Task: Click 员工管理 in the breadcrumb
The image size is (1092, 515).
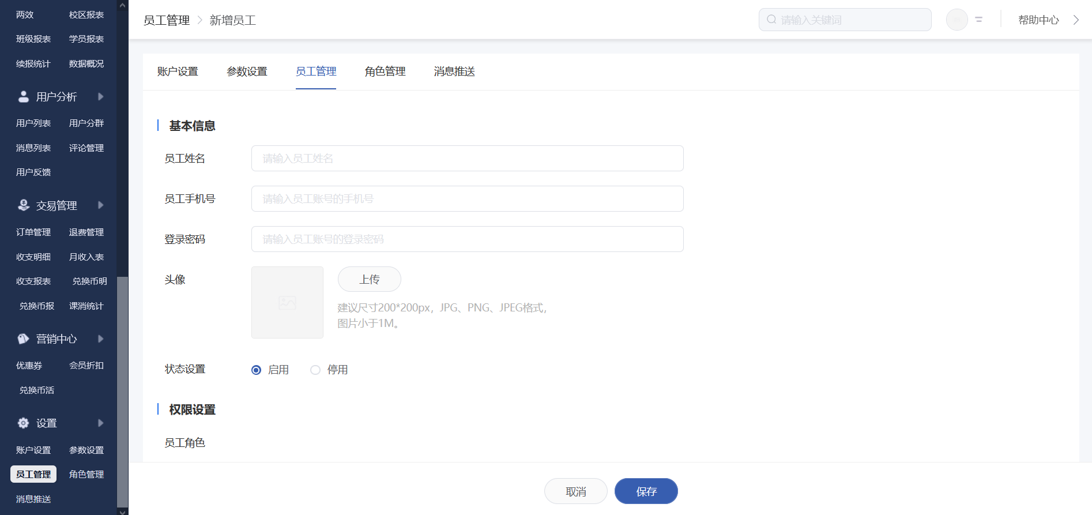Action: (x=167, y=20)
